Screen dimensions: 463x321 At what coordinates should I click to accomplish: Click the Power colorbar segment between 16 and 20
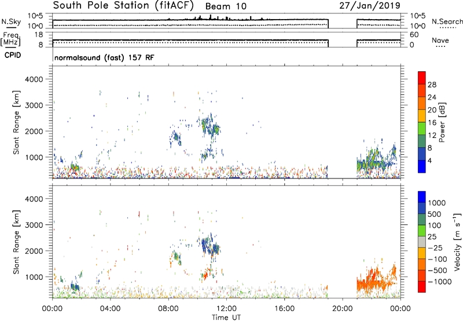[422, 116]
